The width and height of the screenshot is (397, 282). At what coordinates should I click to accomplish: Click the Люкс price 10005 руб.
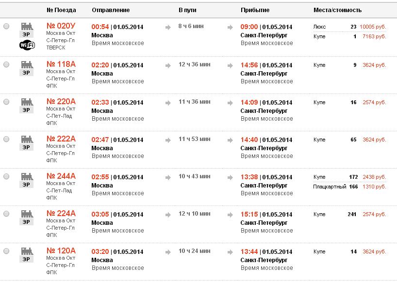[373, 27]
